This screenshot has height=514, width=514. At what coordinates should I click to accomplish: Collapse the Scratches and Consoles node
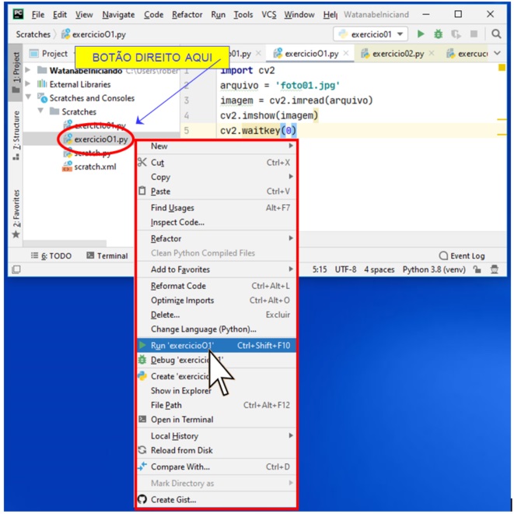tap(30, 98)
